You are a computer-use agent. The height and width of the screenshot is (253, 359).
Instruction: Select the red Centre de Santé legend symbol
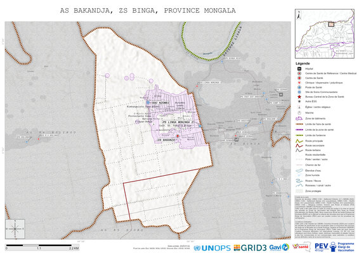point(299,78)
